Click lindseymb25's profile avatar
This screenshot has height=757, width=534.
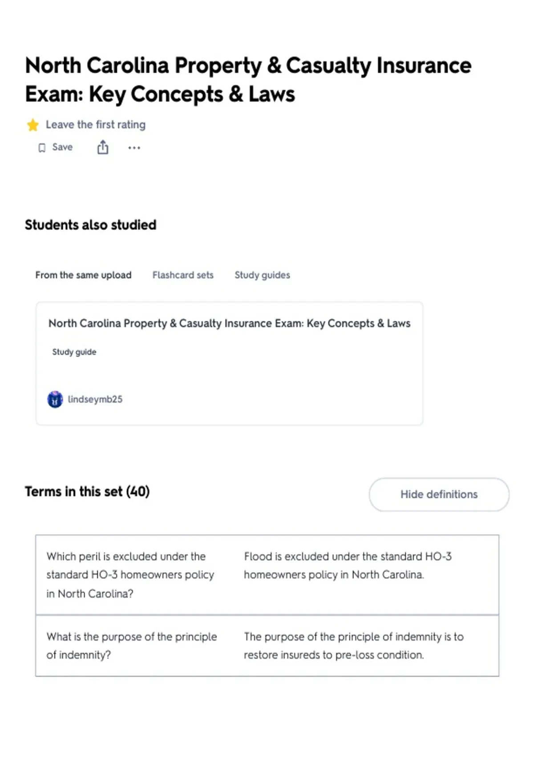tap(55, 399)
